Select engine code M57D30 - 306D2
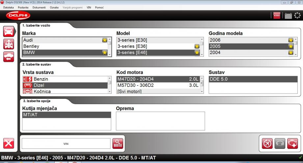303x163 pixels. point(158,85)
